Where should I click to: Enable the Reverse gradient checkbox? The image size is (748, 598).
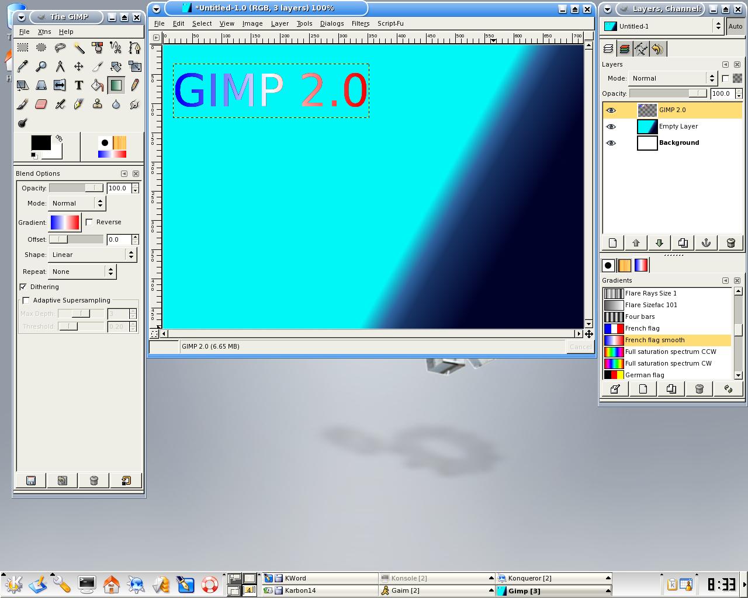pyautogui.click(x=89, y=222)
